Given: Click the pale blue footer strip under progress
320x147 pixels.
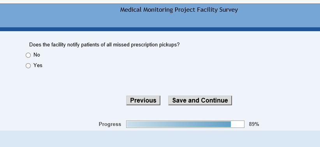Looking at the screenshot, I should pyautogui.click(x=160, y=139).
